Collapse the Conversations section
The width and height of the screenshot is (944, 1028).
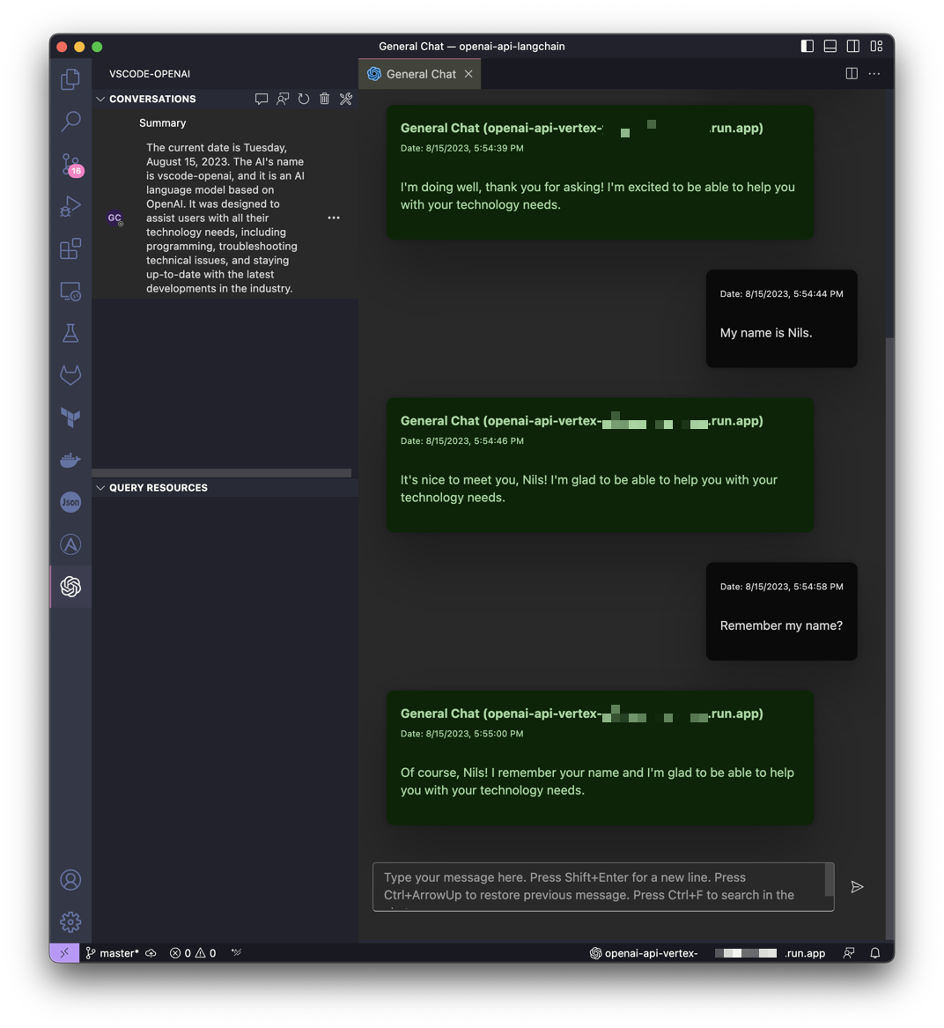click(100, 99)
